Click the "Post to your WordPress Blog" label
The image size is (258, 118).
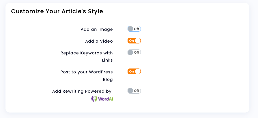87,75
